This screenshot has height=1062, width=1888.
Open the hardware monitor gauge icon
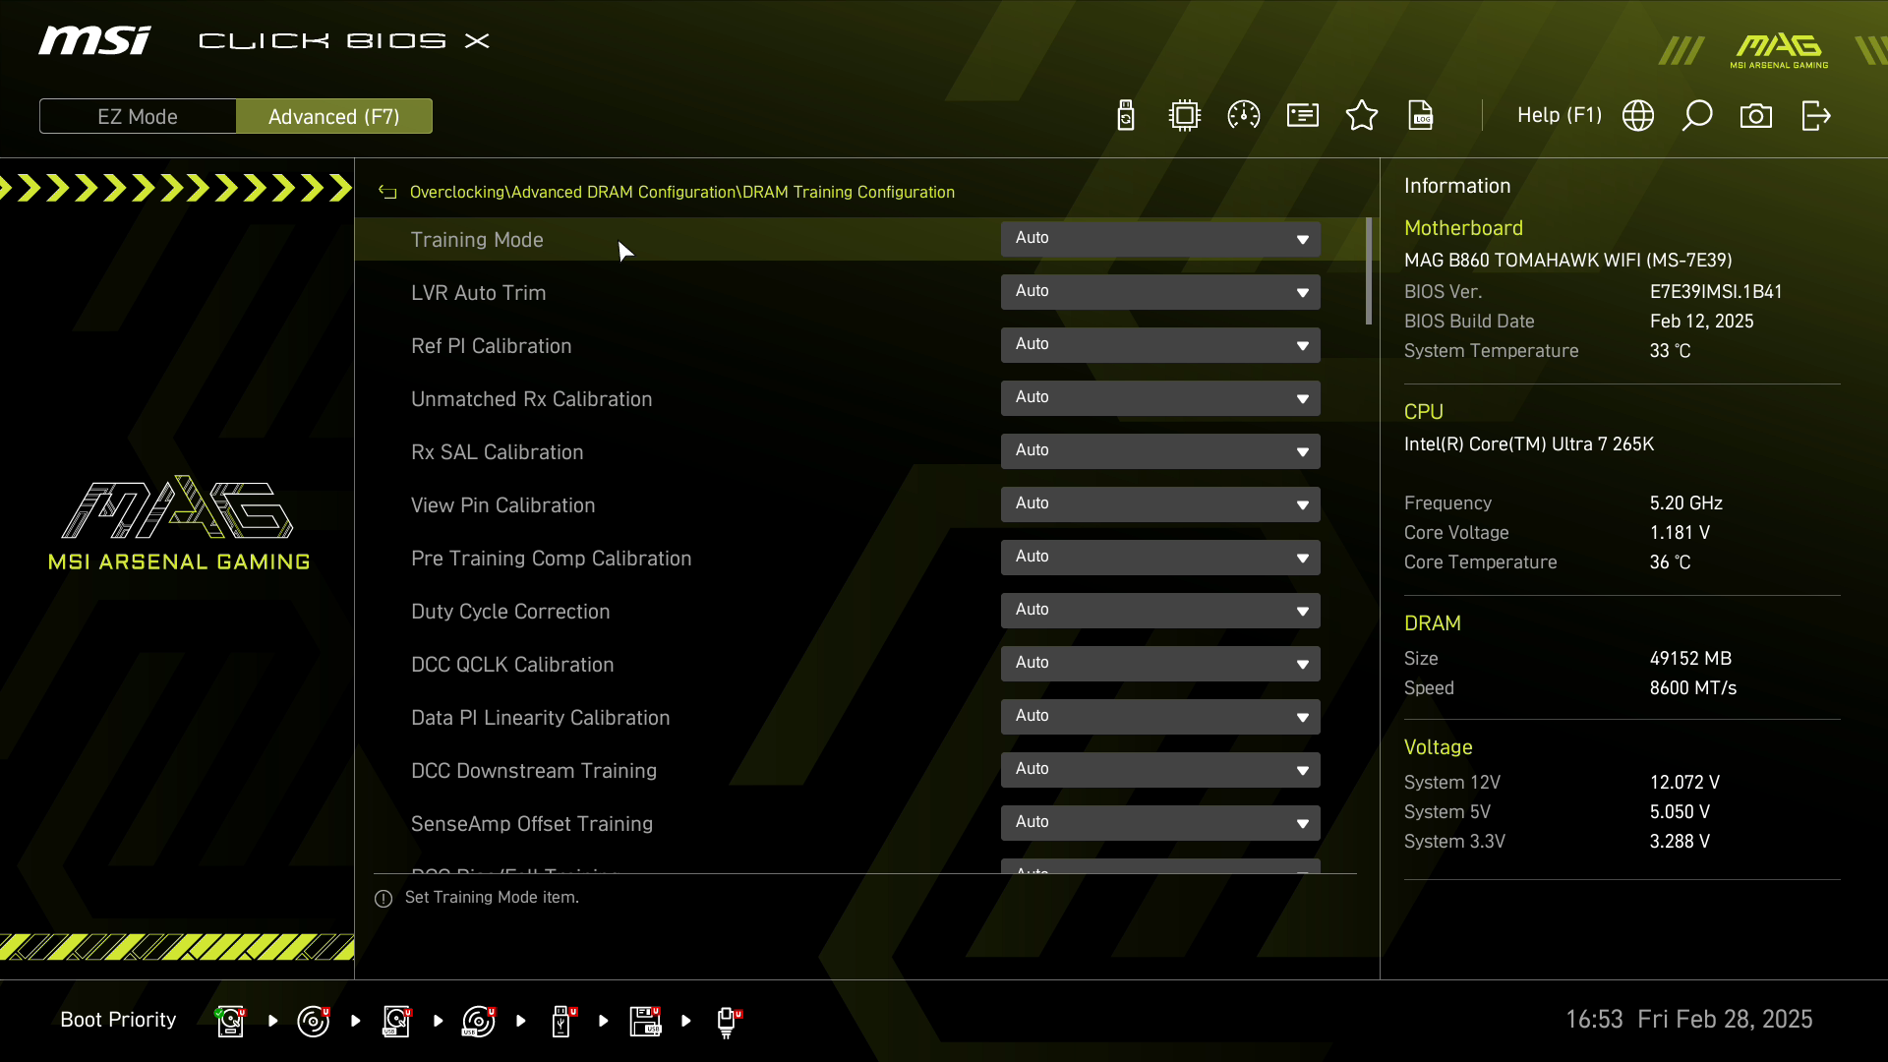coord(1244,116)
